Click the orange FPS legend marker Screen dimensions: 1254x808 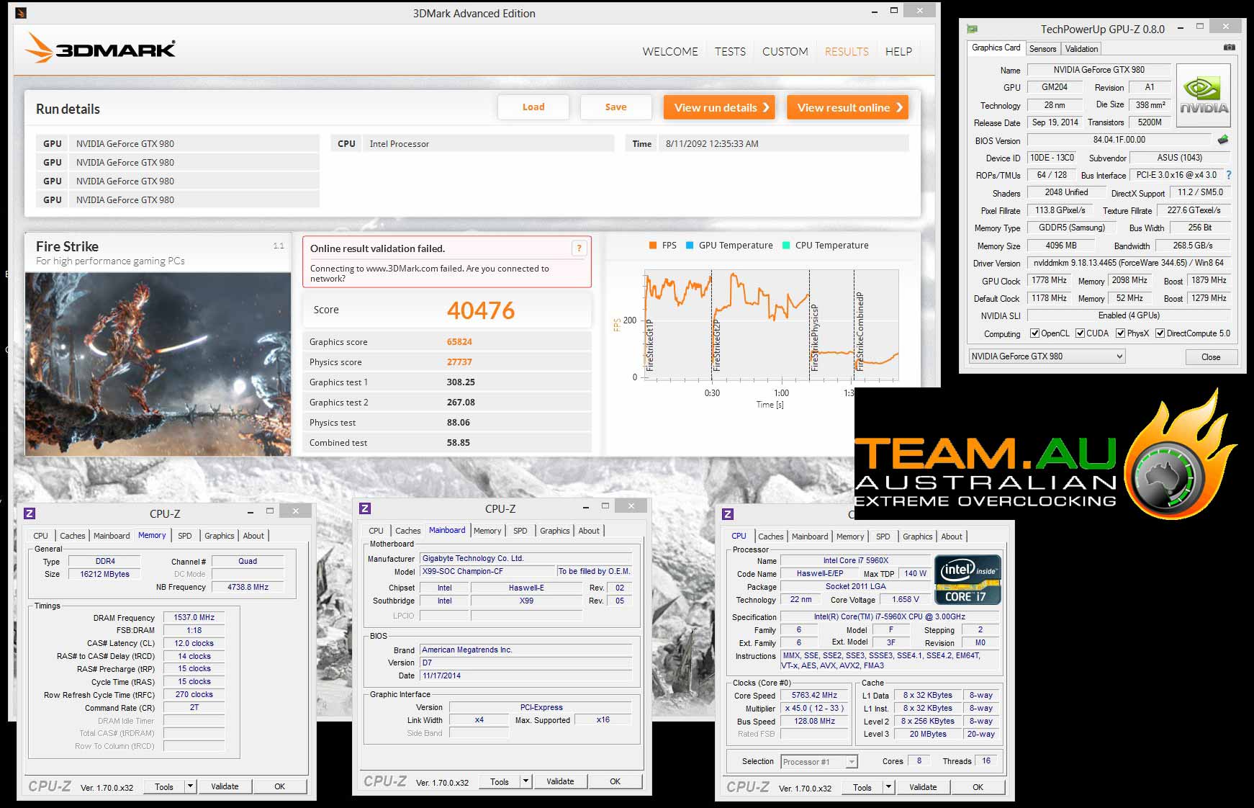point(653,246)
